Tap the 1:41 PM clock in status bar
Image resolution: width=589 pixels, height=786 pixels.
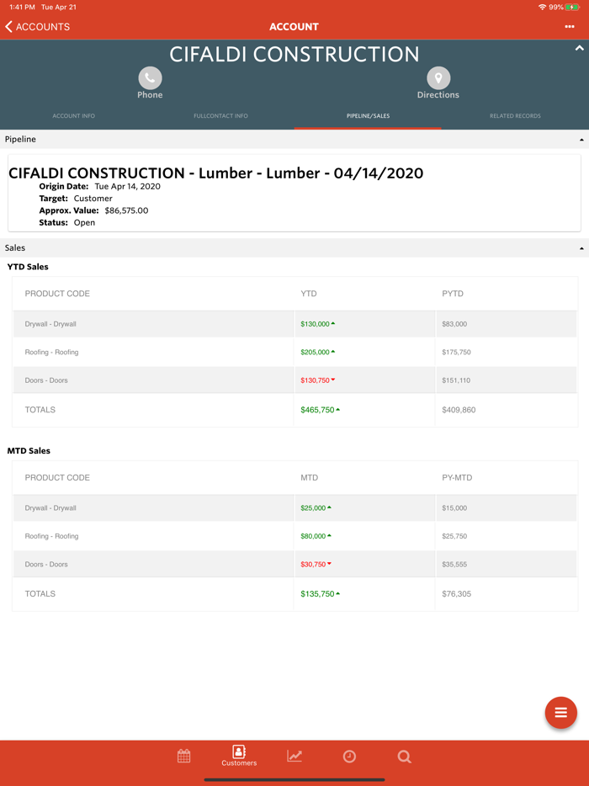tap(22, 7)
